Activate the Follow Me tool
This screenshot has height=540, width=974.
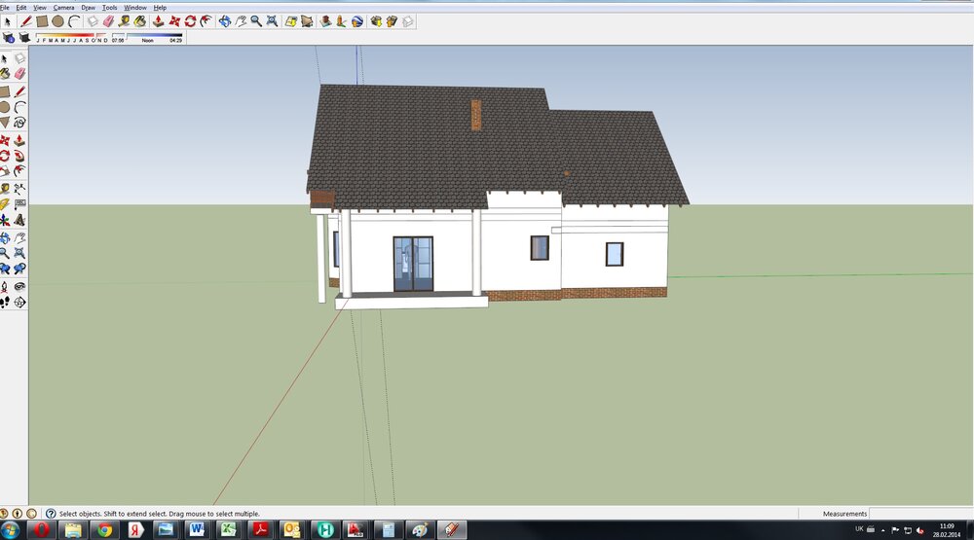pyautogui.click(x=19, y=156)
